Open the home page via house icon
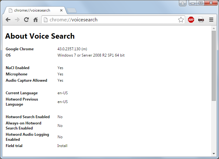 pos(35,20)
